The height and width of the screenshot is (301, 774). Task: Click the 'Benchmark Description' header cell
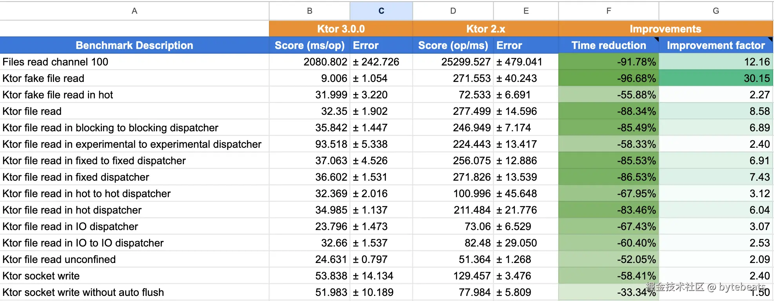click(134, 45)
